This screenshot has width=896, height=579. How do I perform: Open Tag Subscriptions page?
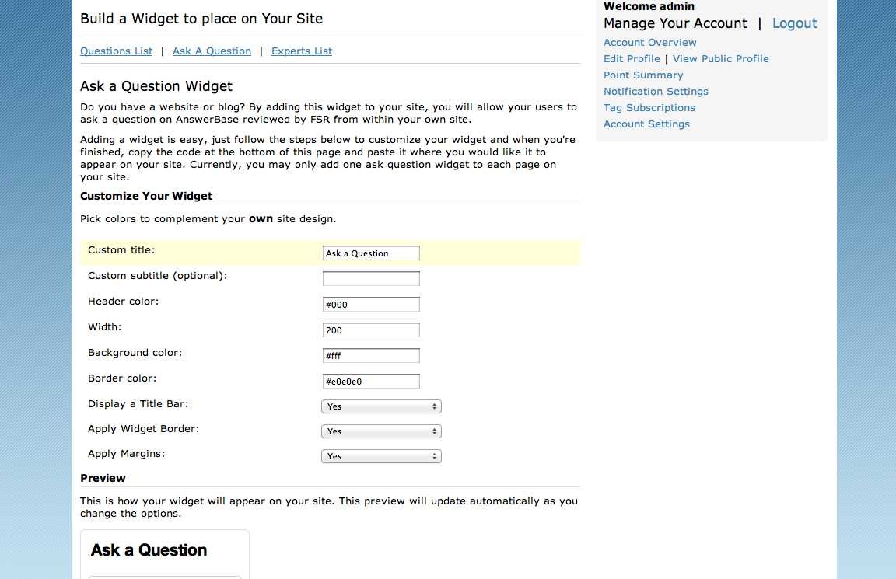pyautogui.click(x=649, y=107)
